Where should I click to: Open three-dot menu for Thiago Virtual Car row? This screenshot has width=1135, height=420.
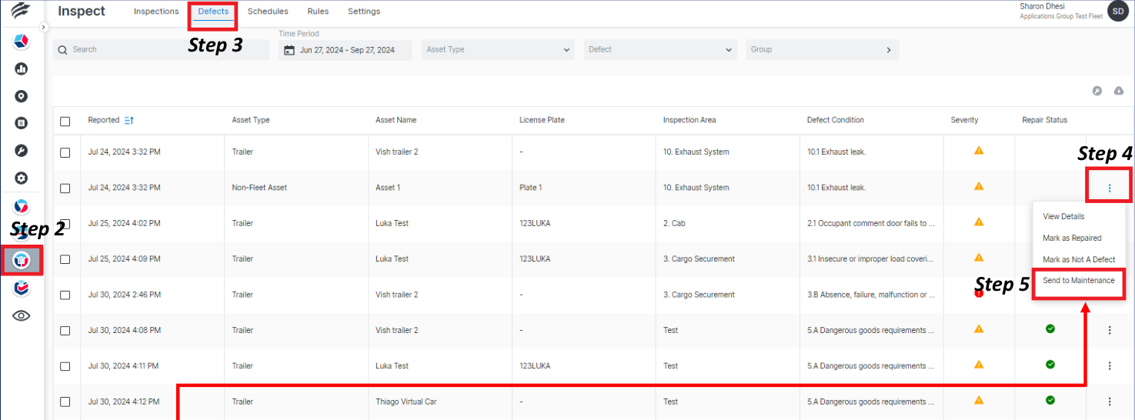(1110, 402)
